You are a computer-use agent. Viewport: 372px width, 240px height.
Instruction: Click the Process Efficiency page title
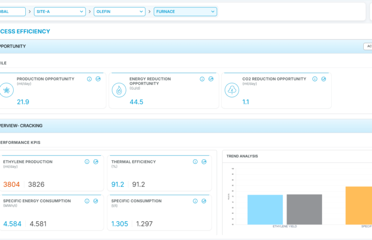(x=25, y=32)
